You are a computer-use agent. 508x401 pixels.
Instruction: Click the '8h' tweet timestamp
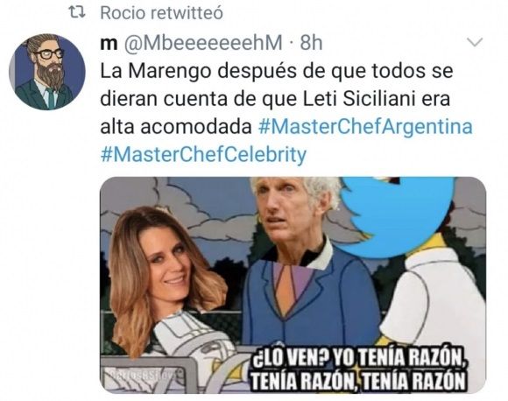(x=311, y=43)
